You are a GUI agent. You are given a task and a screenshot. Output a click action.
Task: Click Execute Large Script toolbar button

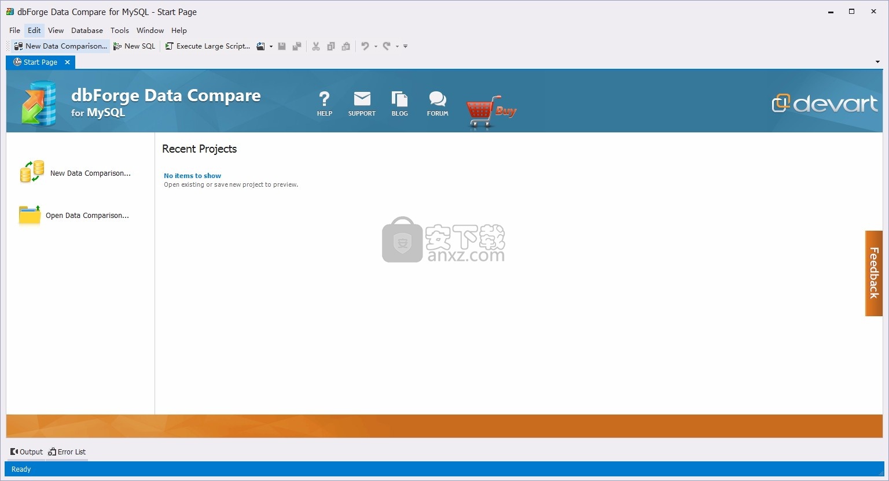[x=208, y=46]
